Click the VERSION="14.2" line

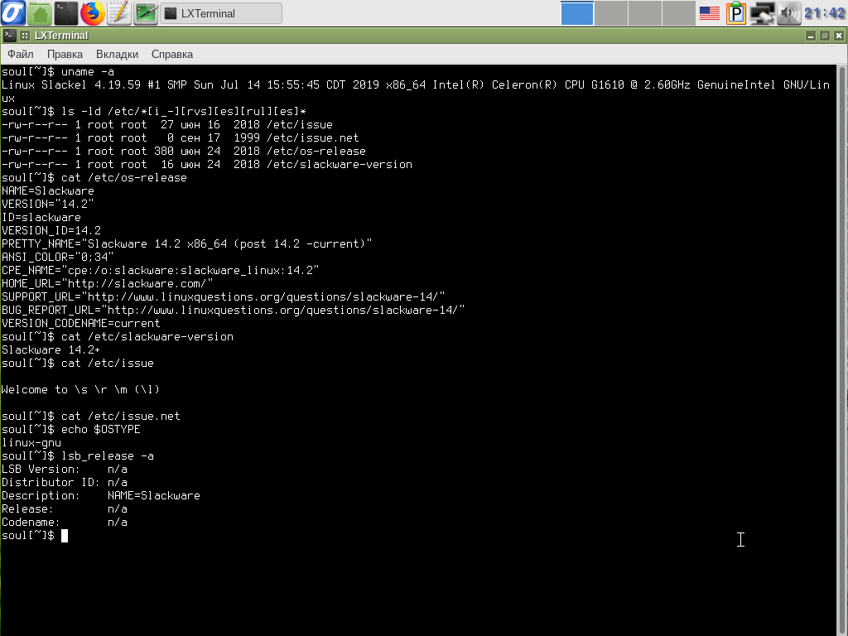point(47,204)
